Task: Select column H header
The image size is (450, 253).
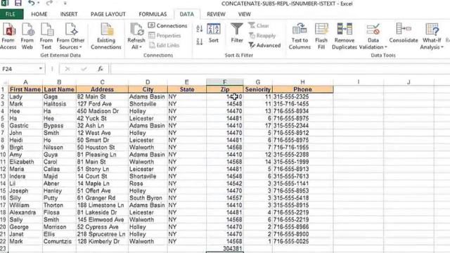Action: coord(302,82)
